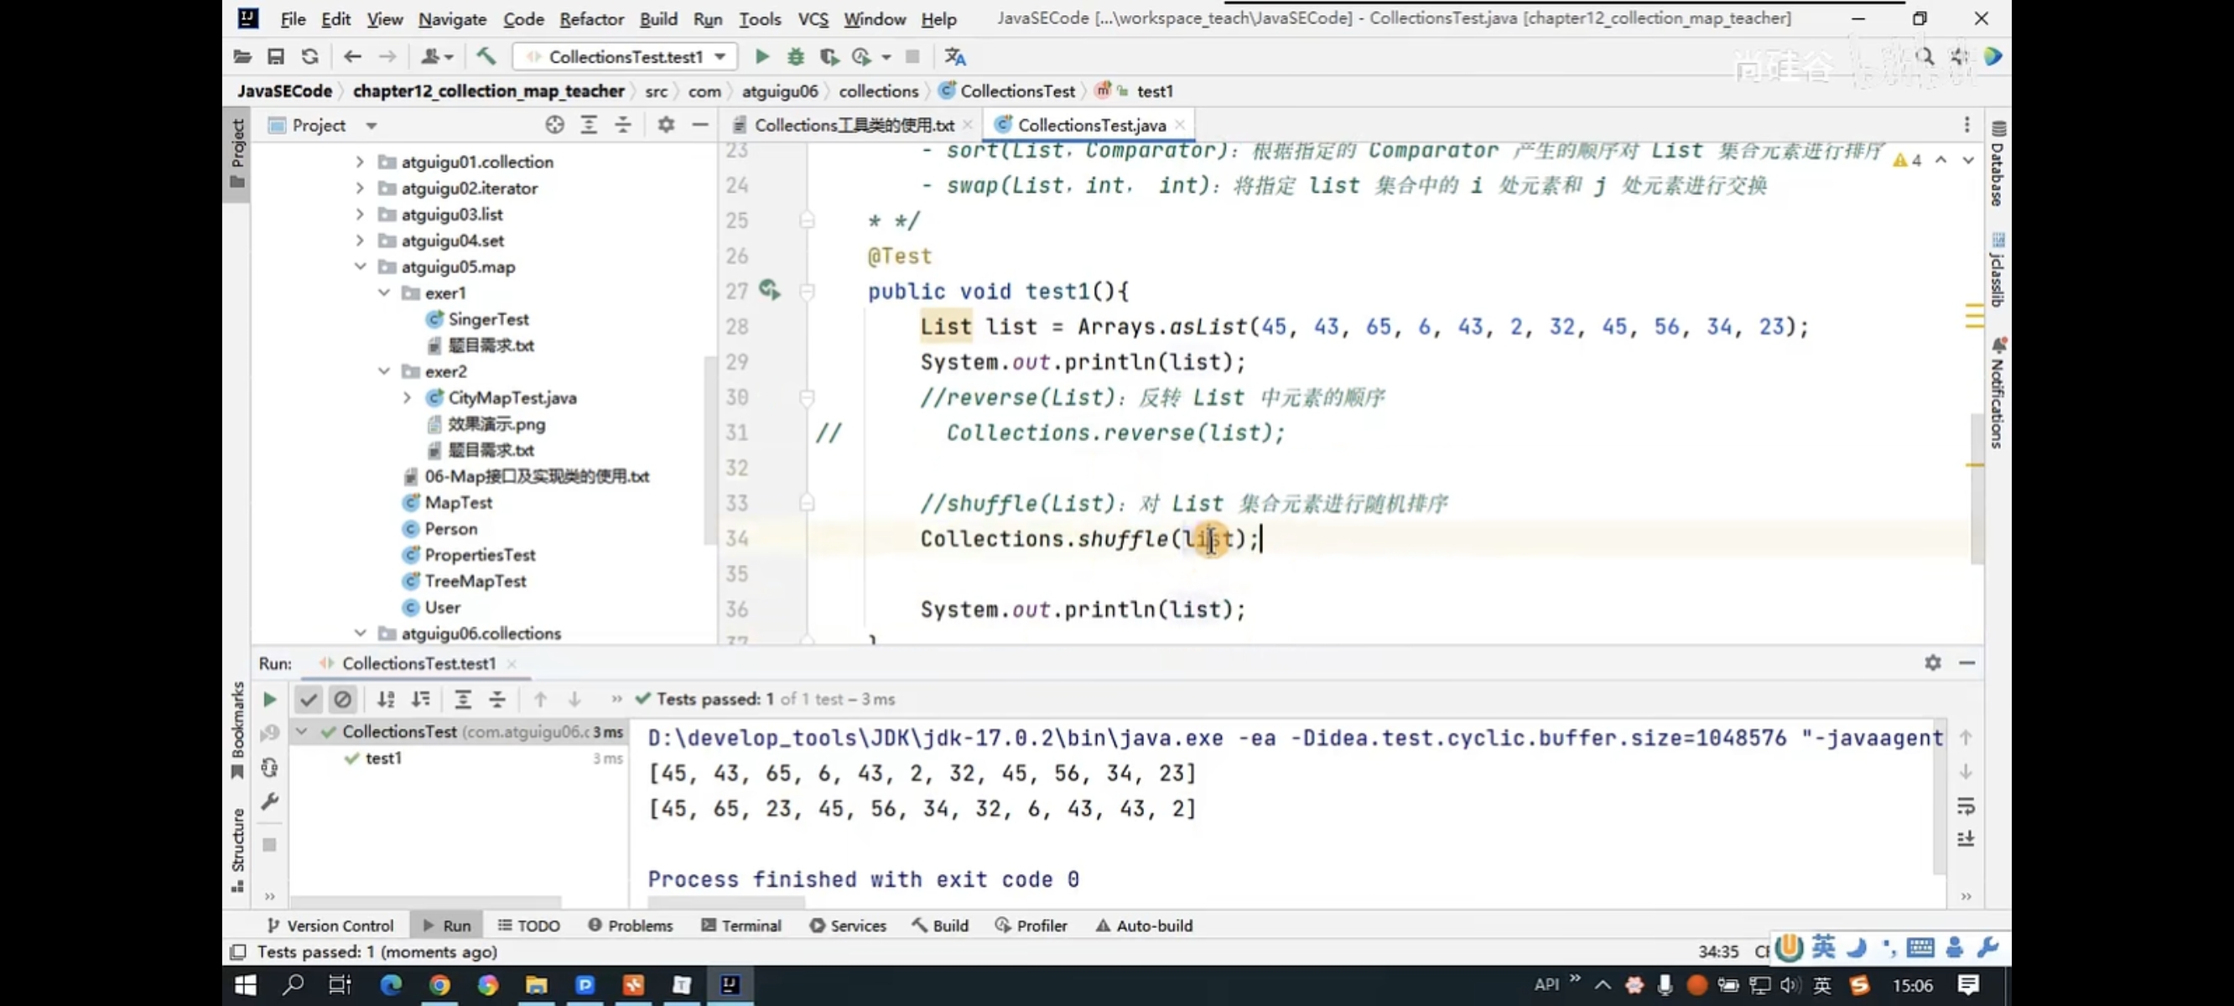The width and height of the screenshot is (2234, 1006).
Task: Open the Terminal tool window
Action: [x=741, y=926]
